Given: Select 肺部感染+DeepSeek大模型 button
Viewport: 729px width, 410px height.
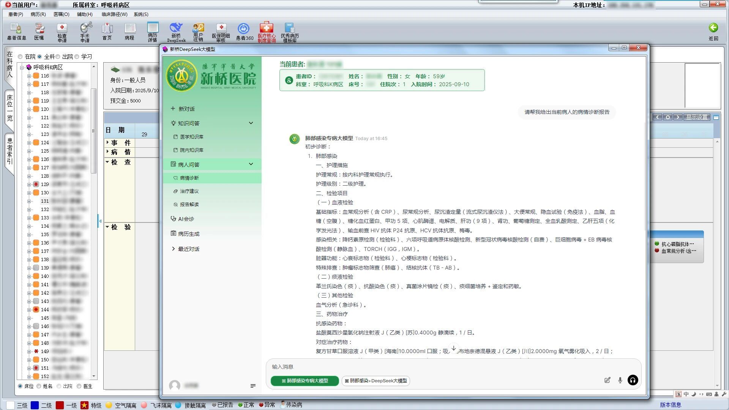Looking at the screenshot, I should 376,381.
